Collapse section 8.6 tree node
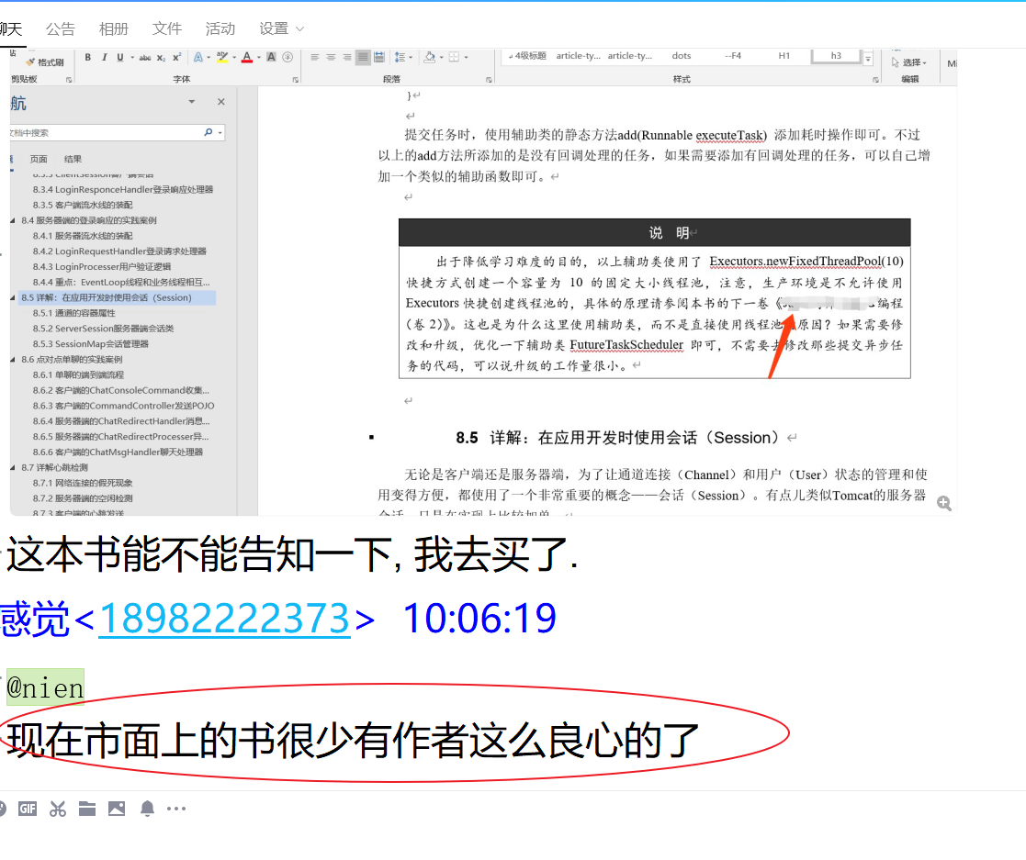The width and height of the screenshot is (1026, 860). [x=13, y=360]
